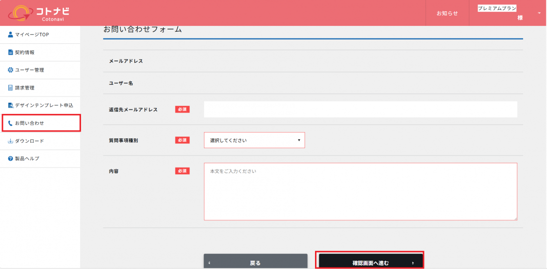Image resolution: width=547 pixels, height=269 pixels.
Task: Click the gear icon beside ユーザー管理
Action: [10, 70]
